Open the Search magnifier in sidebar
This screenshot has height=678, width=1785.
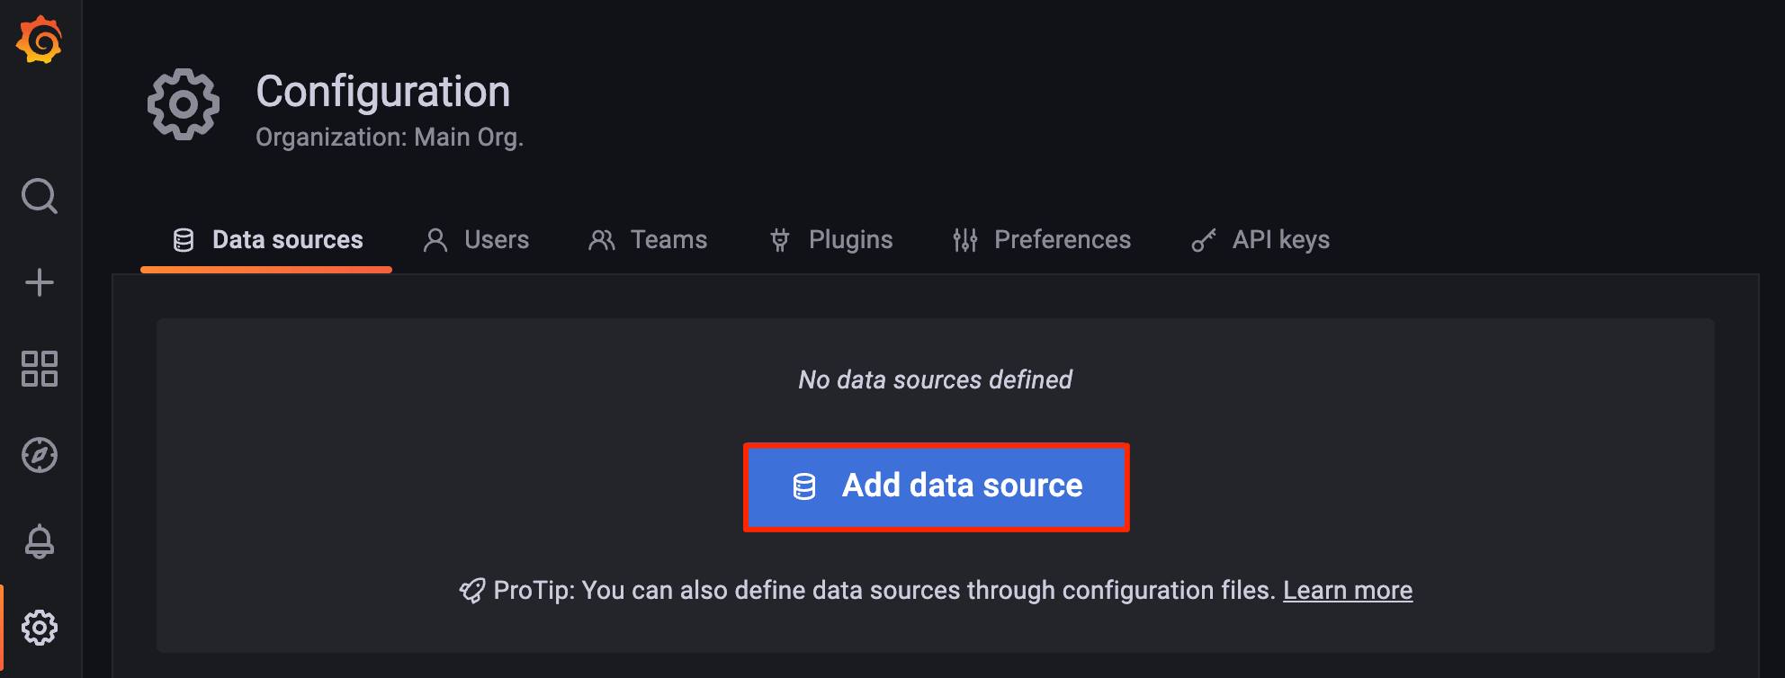click(x=40, y=195)
